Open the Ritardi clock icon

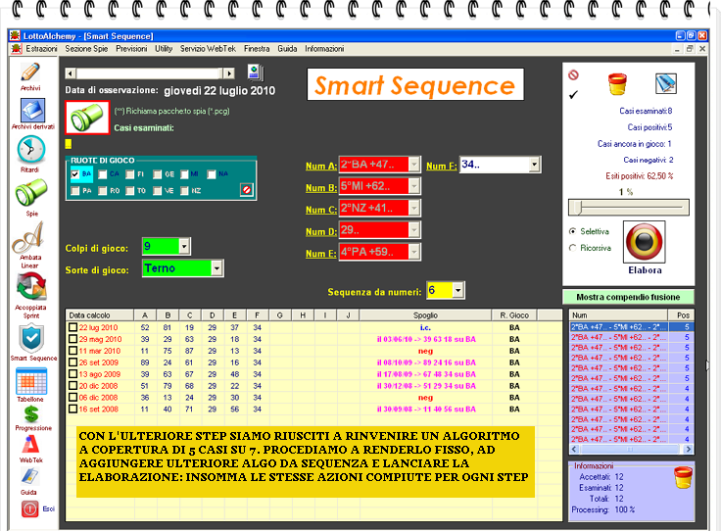(x=30, y=150)
